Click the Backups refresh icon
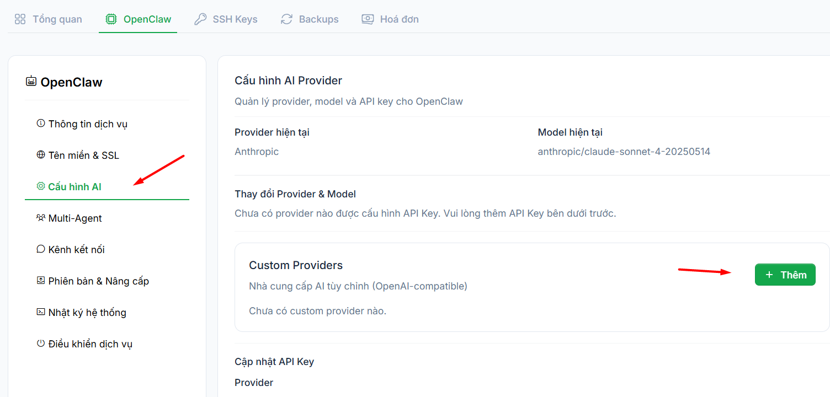Viewport: 830px width, 397px height. click(x=286, y=19)
